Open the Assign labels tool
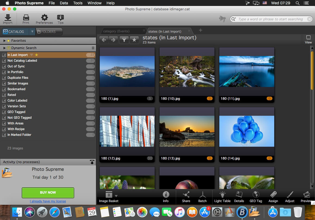 (273, 197)
